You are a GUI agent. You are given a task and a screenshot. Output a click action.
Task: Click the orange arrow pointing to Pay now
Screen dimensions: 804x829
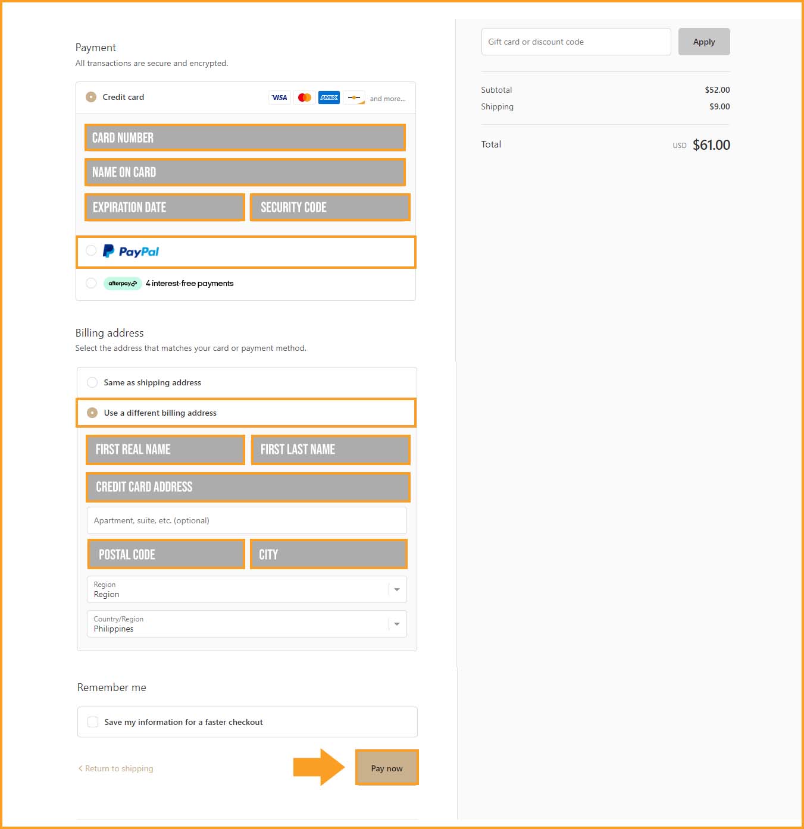[x=319, y=767]
